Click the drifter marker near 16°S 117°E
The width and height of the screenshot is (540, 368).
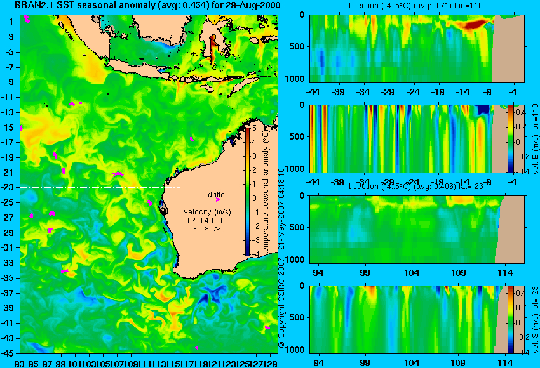click(x=191, y=139)
